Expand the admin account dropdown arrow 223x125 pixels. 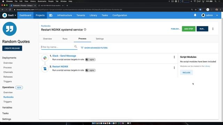[217, 15]
